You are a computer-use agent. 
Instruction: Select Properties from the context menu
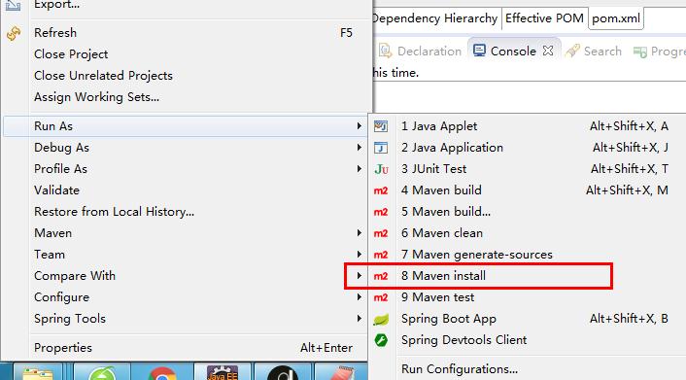point(186,348)
